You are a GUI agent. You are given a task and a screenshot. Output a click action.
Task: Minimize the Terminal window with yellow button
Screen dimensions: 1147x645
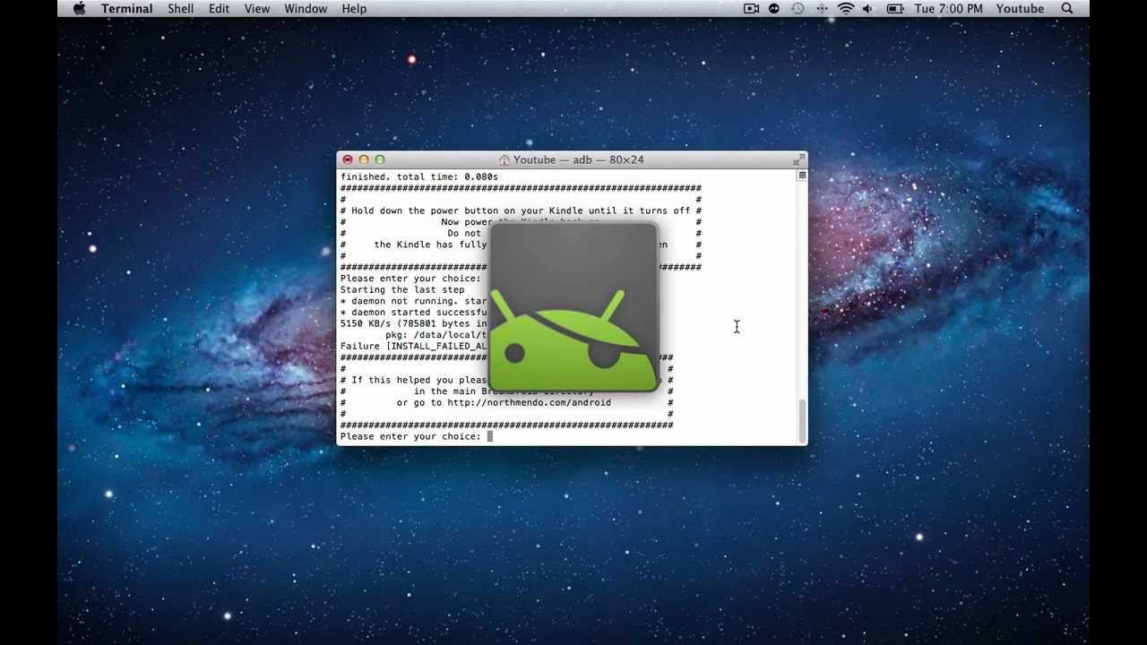click(x=364, y=159)
